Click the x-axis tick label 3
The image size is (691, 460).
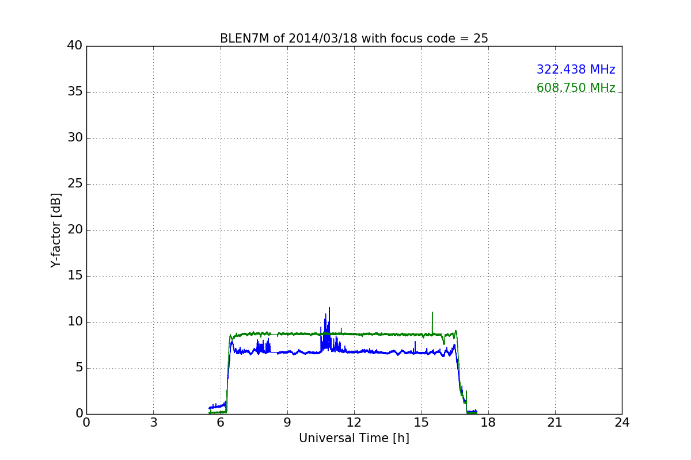153,423
